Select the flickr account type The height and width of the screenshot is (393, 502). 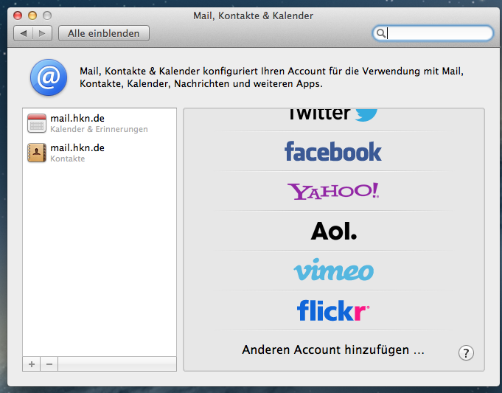[333, 310]
